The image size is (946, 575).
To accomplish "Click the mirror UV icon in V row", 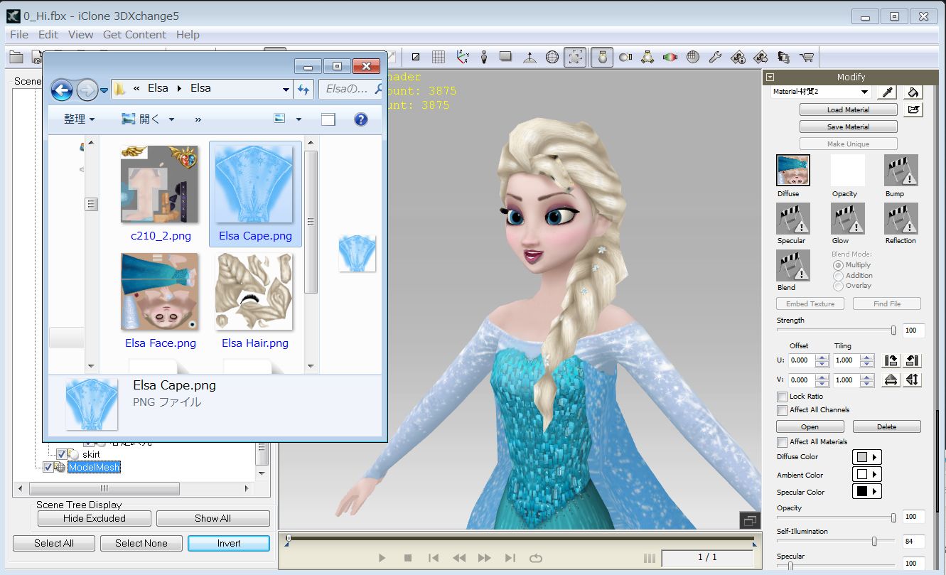I will [x=891, y=380].
